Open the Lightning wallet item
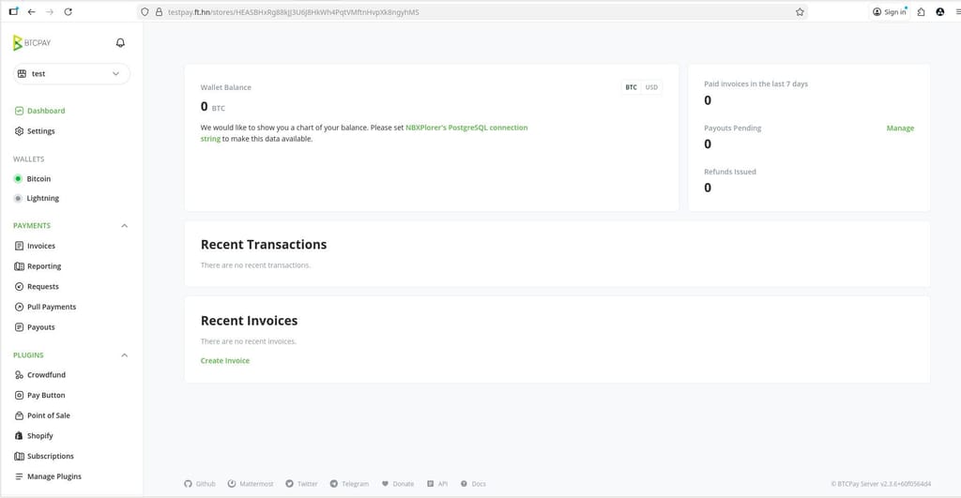The width and height of the screenshot is (961, 498). [x=42, y=198]
